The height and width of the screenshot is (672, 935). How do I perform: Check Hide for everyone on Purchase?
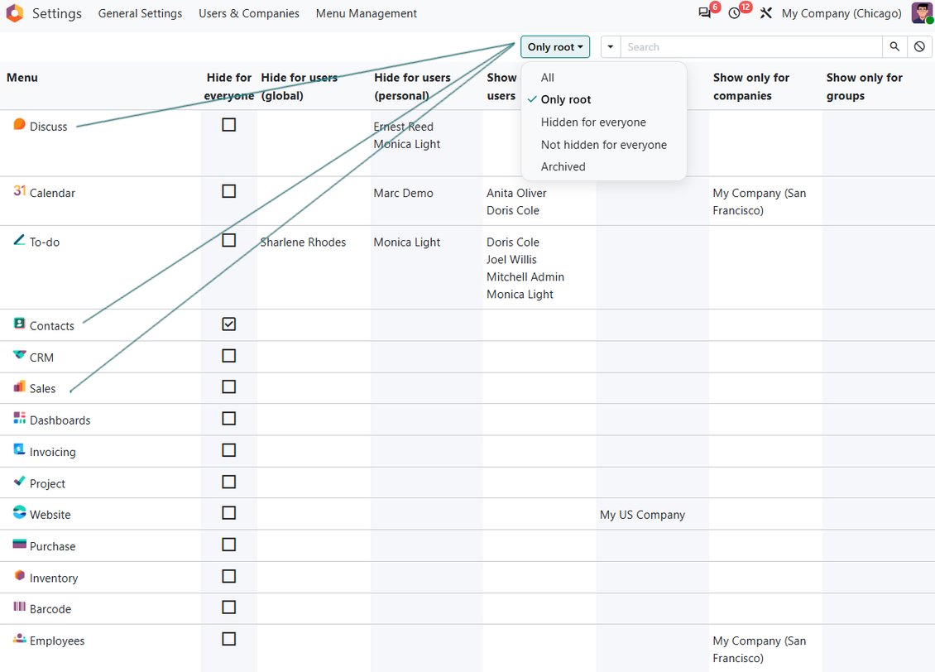coord(229,545)
